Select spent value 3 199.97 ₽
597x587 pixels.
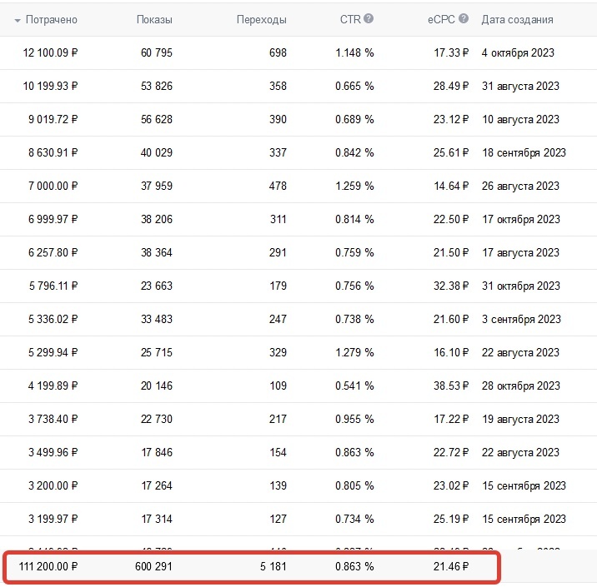(x=53, y=520)
